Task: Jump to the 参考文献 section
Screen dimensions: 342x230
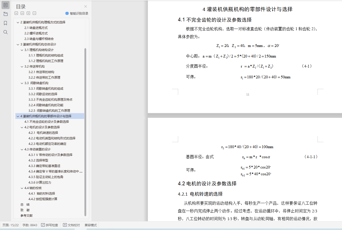Action: (26, 216)
